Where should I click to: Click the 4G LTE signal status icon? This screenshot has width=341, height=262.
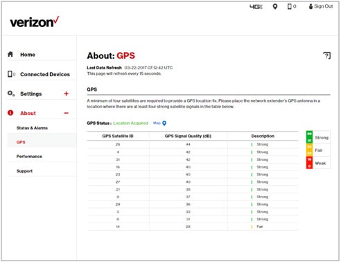[x=256, y=7]
